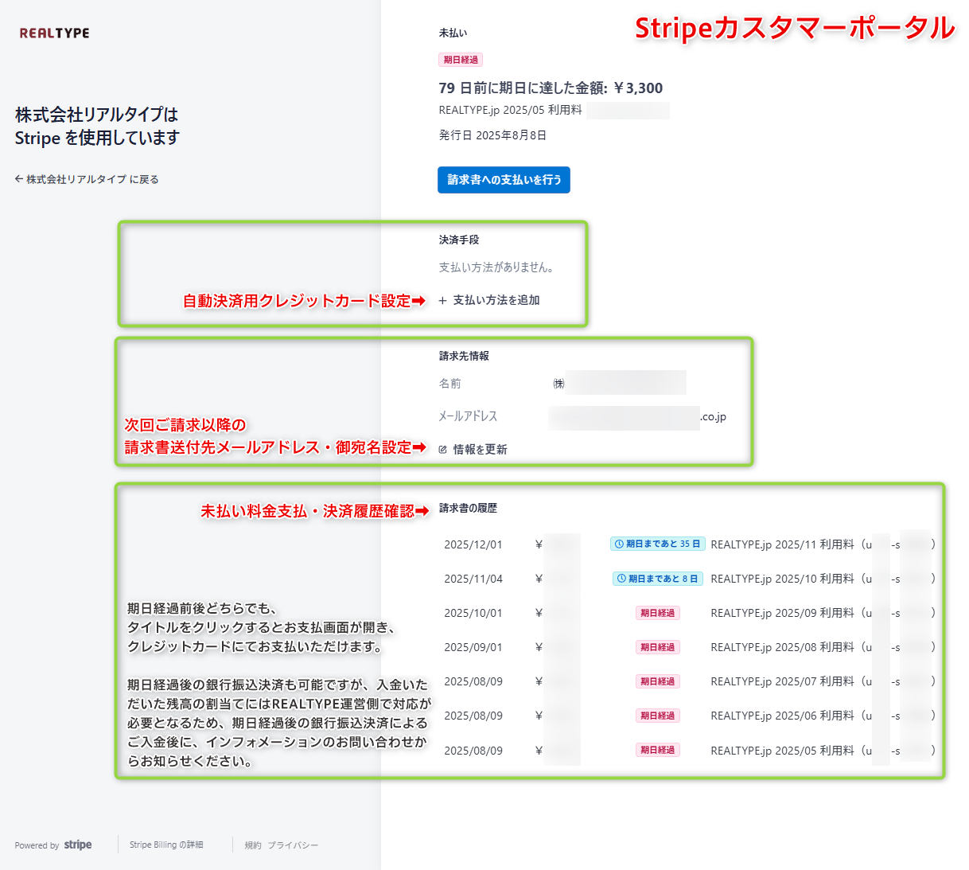Click the Stripe logo in footer
969x870 pixels.
78,845
